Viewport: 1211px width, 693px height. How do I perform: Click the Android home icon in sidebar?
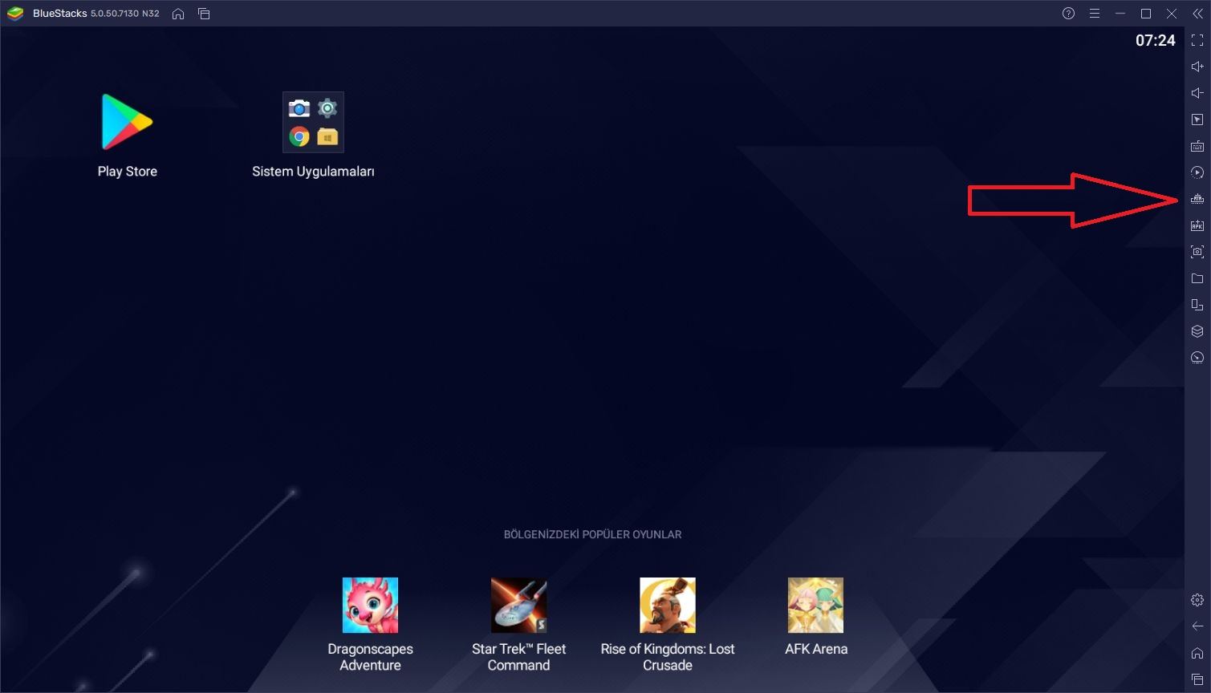(1197, 653)
